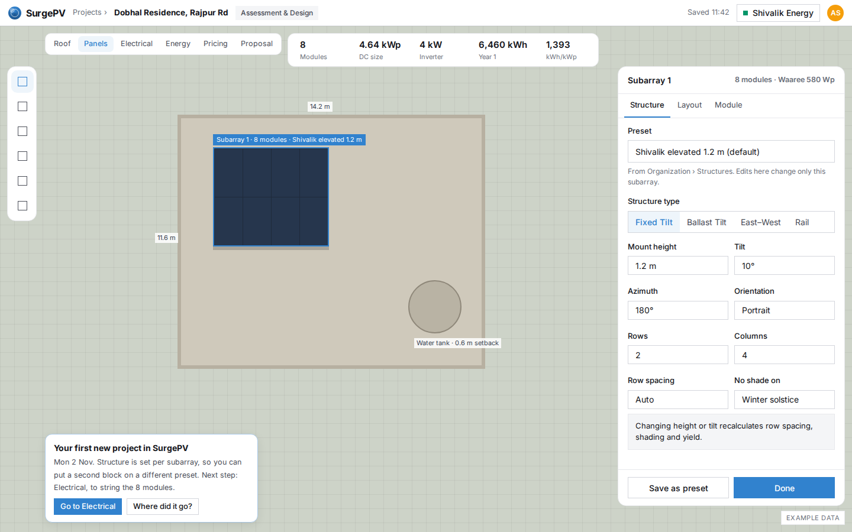Go to the Proposal tab
The height and width of the screenshot is (532, 852).
(257, 44)
